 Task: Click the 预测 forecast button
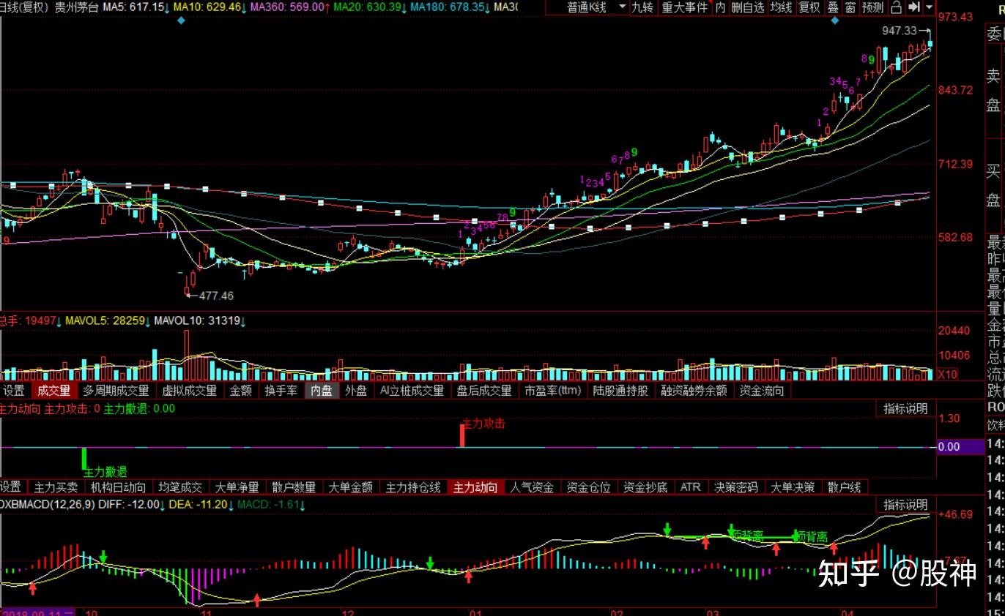[872, 7]
